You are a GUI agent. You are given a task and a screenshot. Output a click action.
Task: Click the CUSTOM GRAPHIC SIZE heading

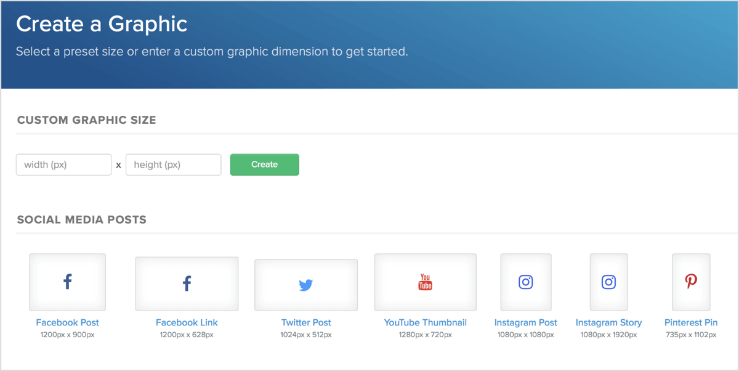pos(87,120)
